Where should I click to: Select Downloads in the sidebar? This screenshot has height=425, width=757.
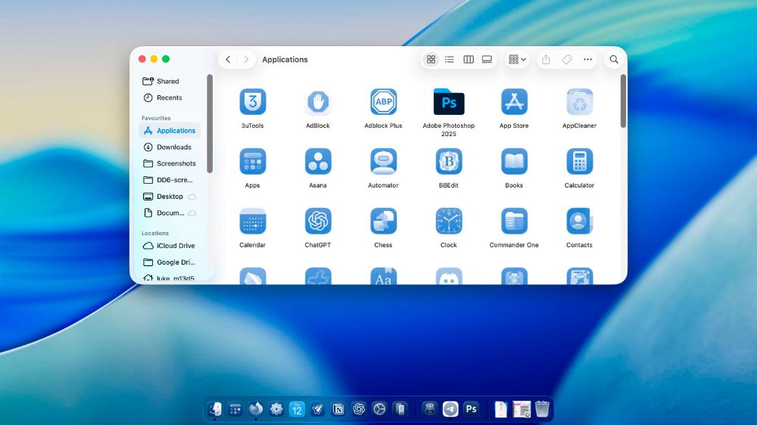[170, 147]
